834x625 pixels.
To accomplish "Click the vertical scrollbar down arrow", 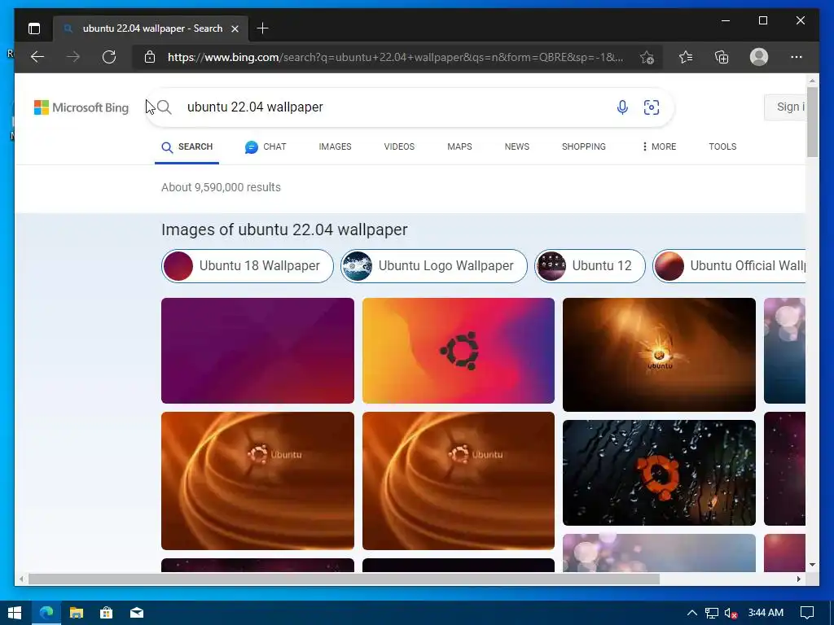I will click(812, 565).
